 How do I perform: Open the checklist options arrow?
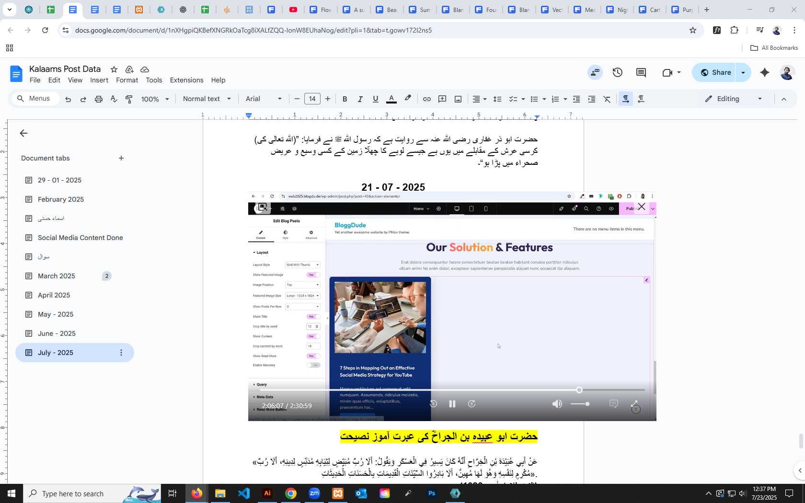(x=523, y=99)
